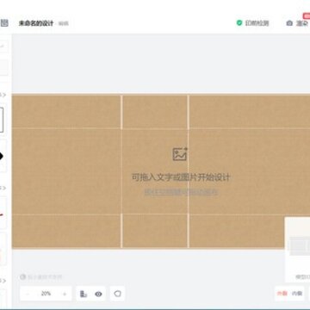This screenshot has width=310, height=310.
Task: Expand the second left panel section chevron
Action: click(x=3, y=188)
